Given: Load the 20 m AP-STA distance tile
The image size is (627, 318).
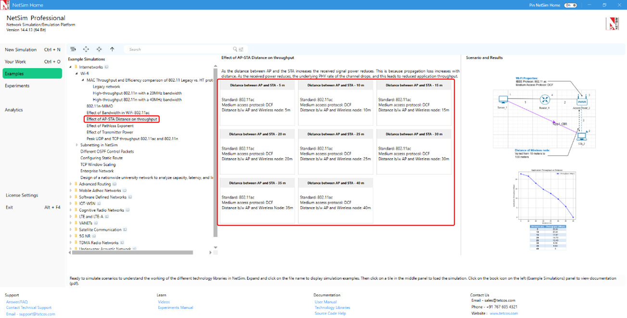Looking at the screenshot, I should pos(257,151).
